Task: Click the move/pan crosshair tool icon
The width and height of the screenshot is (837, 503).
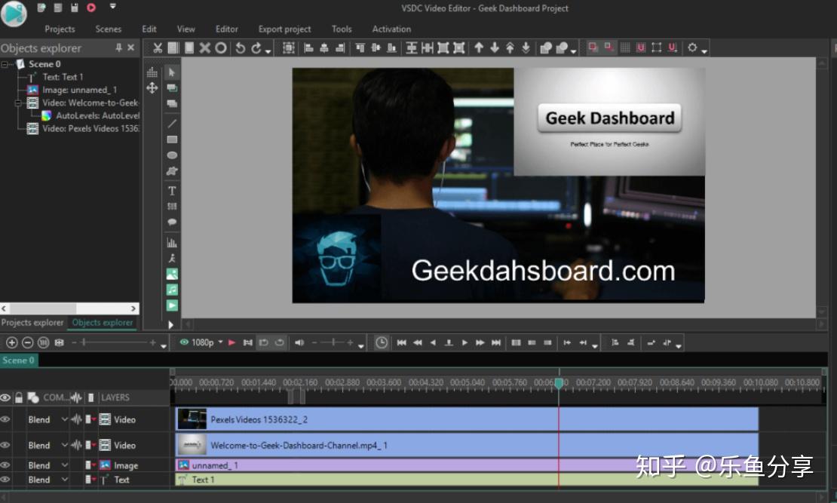Action: pyautogui.click(x=152, y=87)
